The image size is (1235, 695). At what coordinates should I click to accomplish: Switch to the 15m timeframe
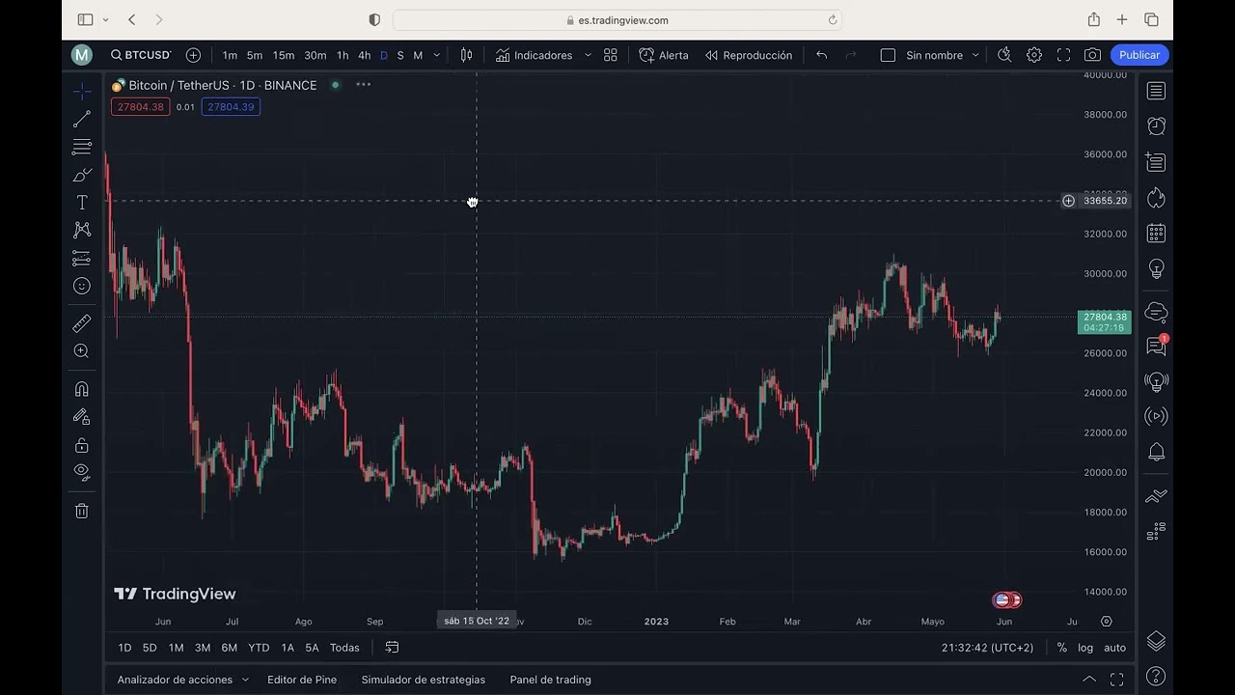click(284, 55)
